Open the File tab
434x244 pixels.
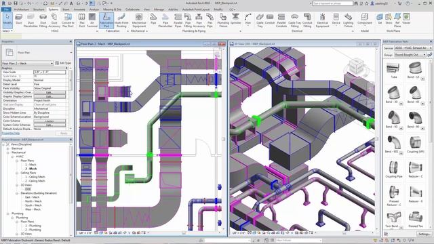(6, 9)
